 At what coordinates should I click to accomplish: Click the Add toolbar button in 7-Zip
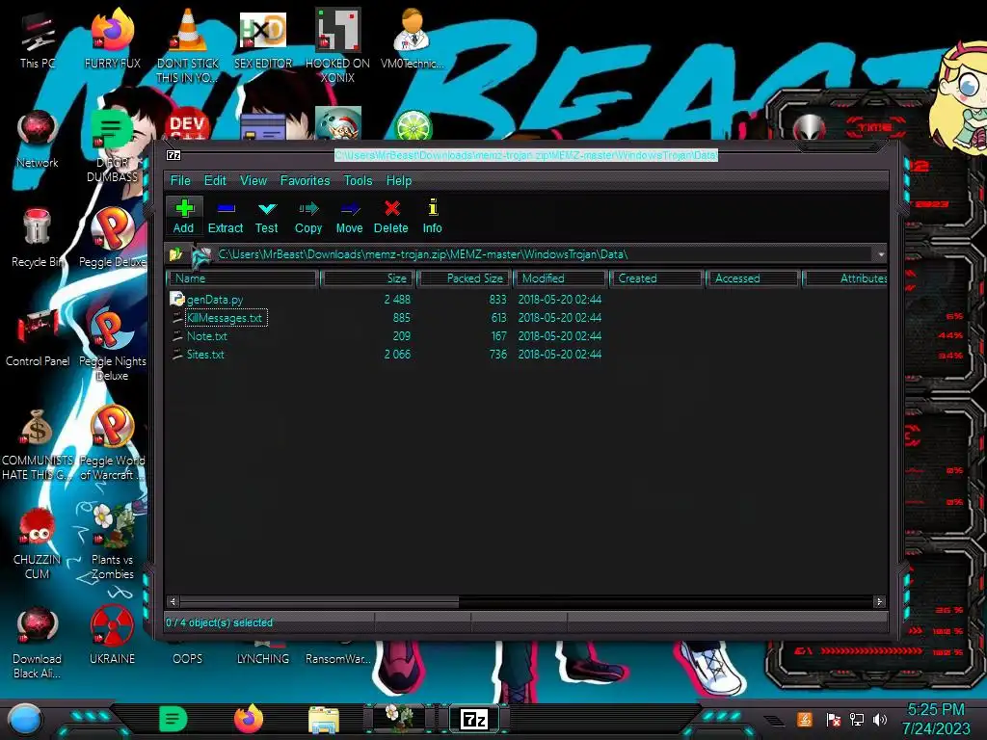[184, 216]
